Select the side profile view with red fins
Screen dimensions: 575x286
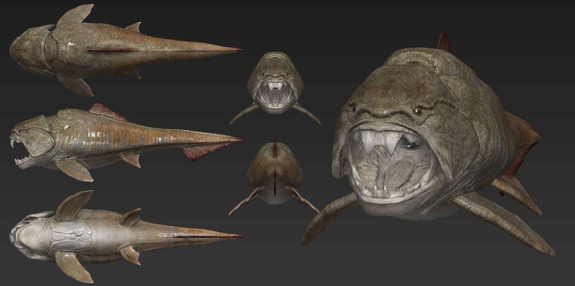(x=127, y=142)
